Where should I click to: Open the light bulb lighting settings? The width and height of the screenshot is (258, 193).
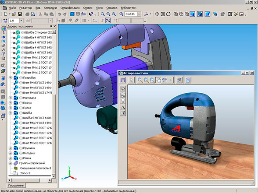pos(123,101)
